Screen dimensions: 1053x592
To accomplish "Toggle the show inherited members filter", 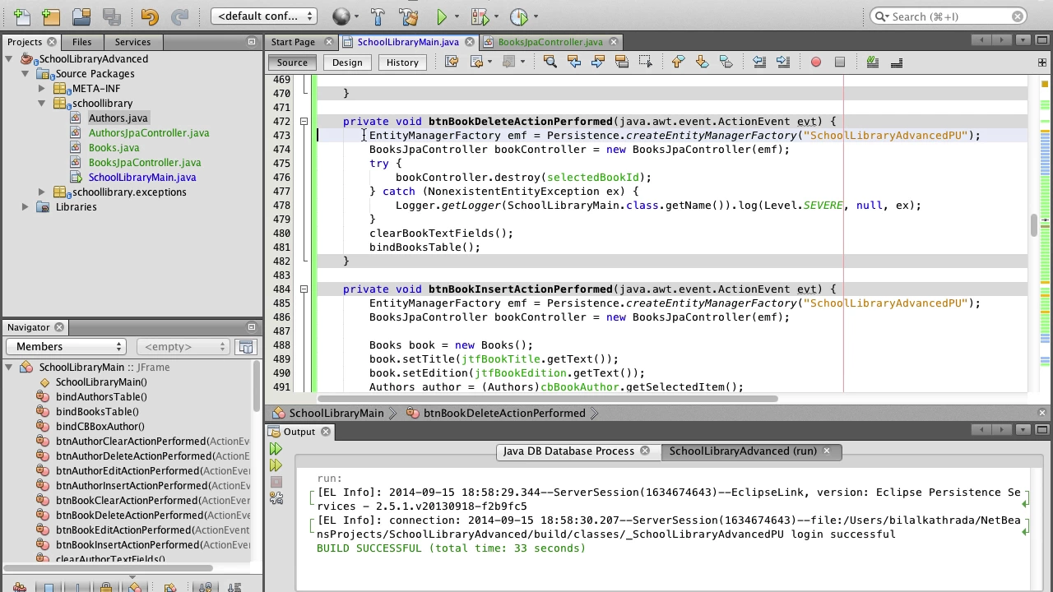I will [19, 587].
